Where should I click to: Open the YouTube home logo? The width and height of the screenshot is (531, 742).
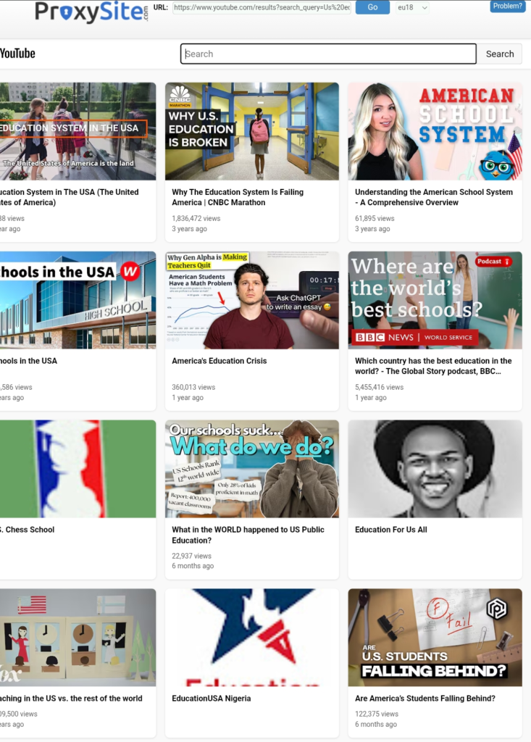point(17,54)
